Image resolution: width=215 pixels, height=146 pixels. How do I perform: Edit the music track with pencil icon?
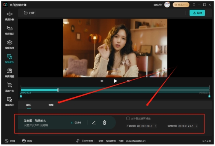[x=94, y=123]
